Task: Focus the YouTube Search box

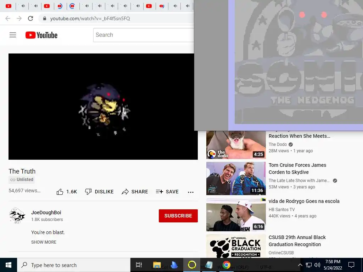Action: pyautogui.click(x=144, y=35)
